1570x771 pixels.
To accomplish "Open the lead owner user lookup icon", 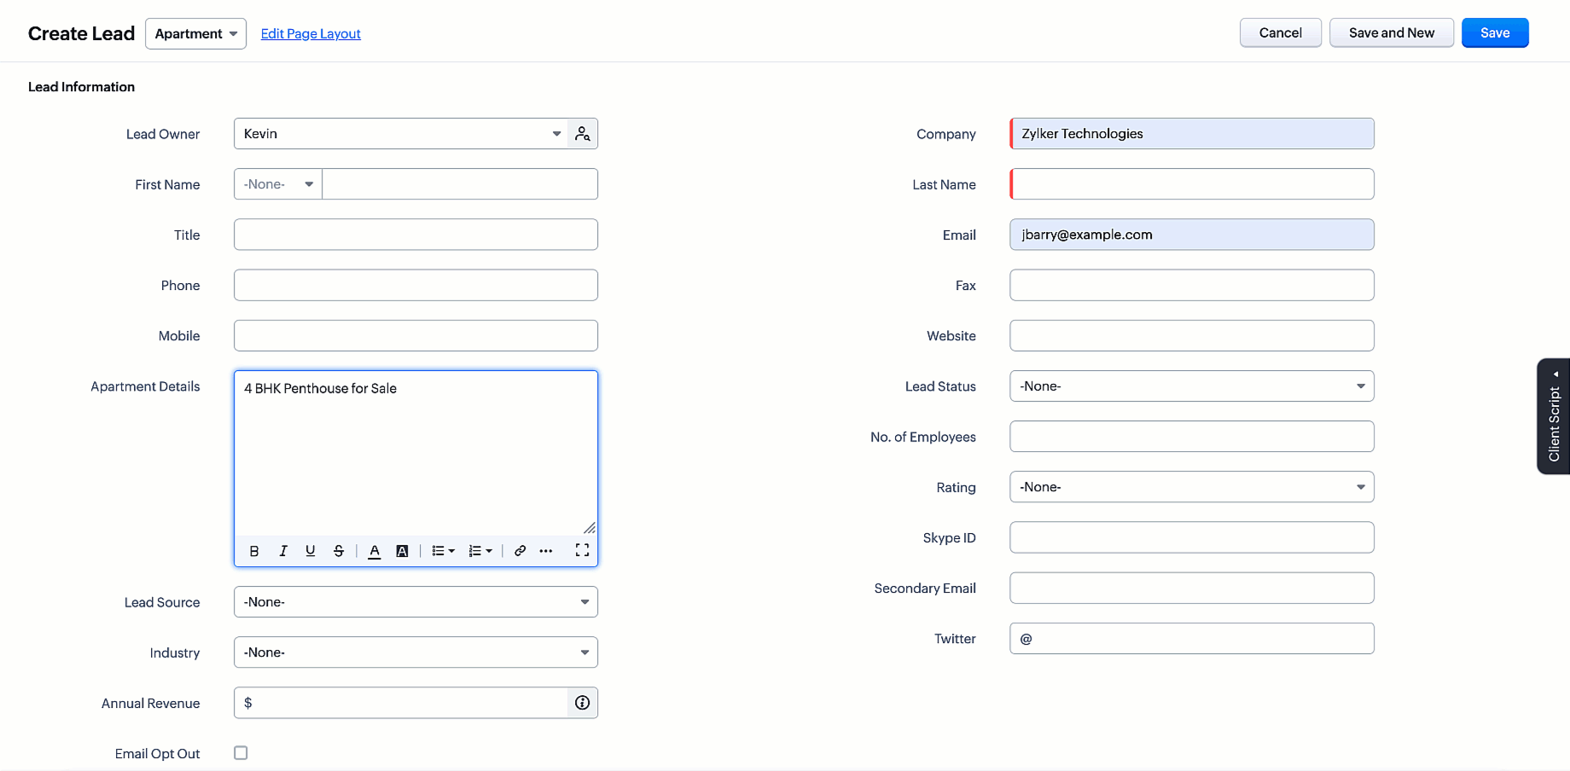I will click(x=583, y=134).
